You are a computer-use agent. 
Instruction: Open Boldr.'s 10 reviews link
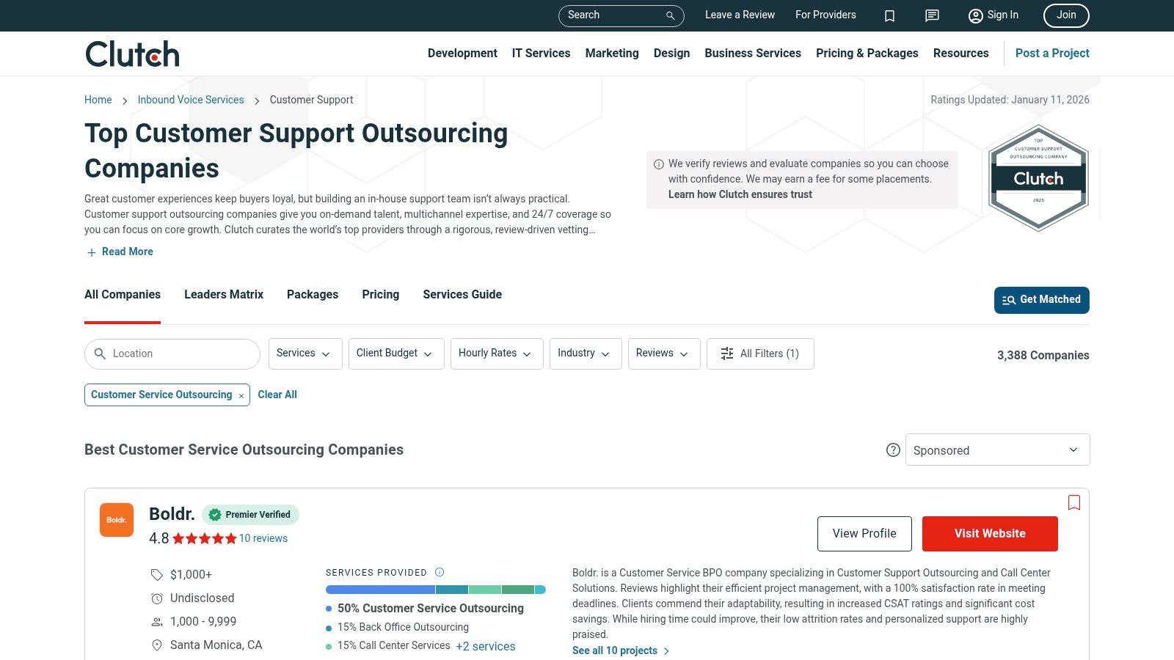pos(263,538)
